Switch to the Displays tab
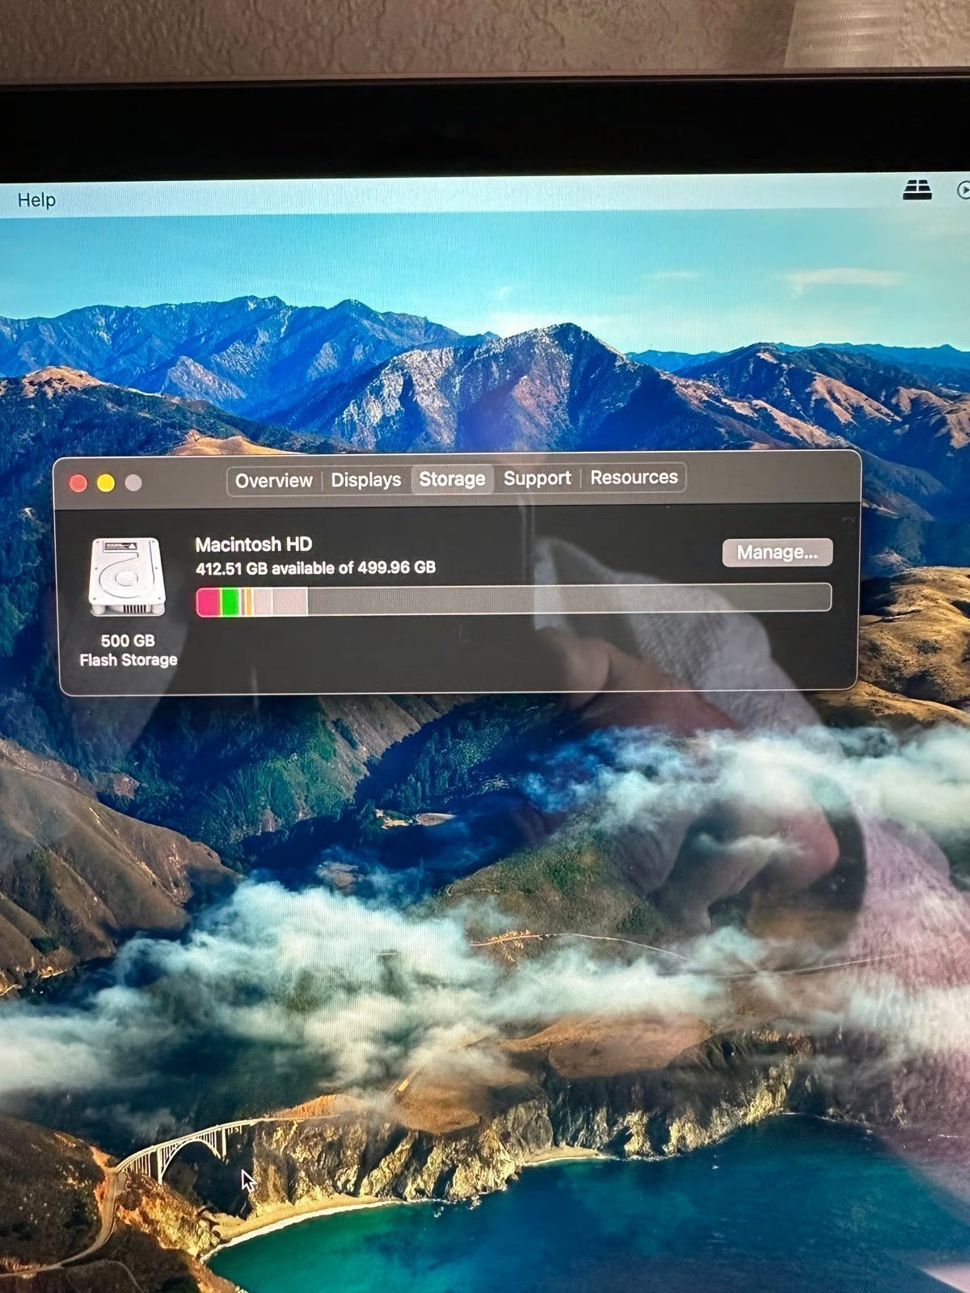This screenshot has height=1293, width=970. tap(366, 479)
